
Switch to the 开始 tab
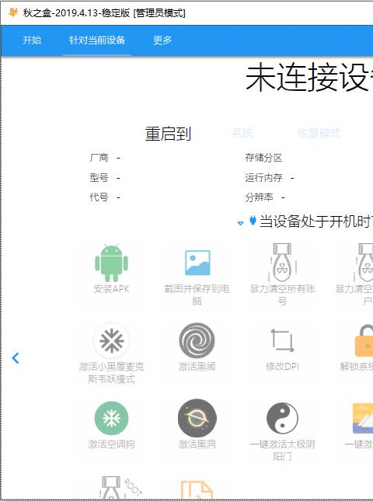[x=32, y=40]
